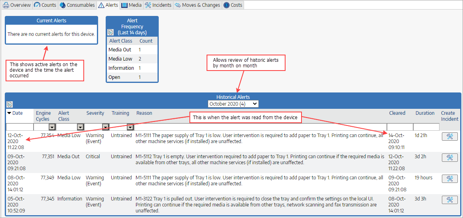
Task: Open the Consumables tab
Action: pyautogui.click(x=77, y=5)
